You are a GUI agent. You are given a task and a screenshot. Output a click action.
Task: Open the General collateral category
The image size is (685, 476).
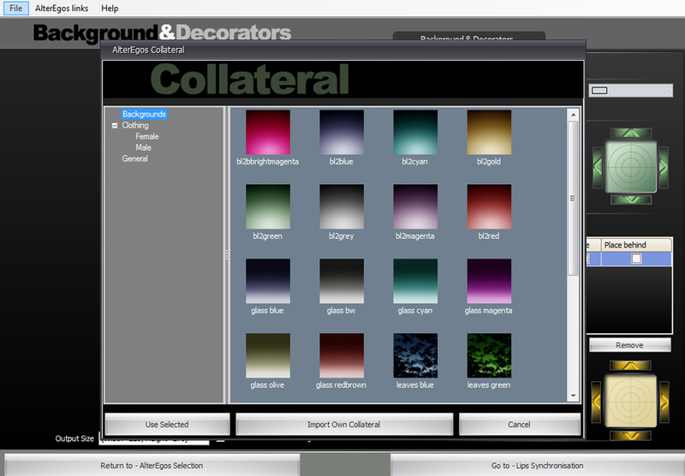[x=134, y=158]
